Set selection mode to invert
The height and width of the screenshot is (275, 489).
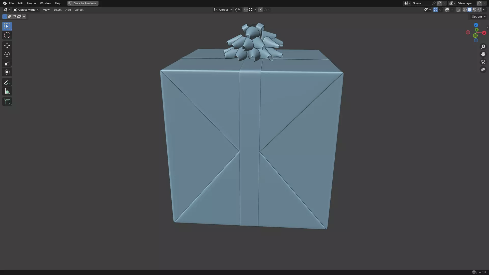point(19,17)
